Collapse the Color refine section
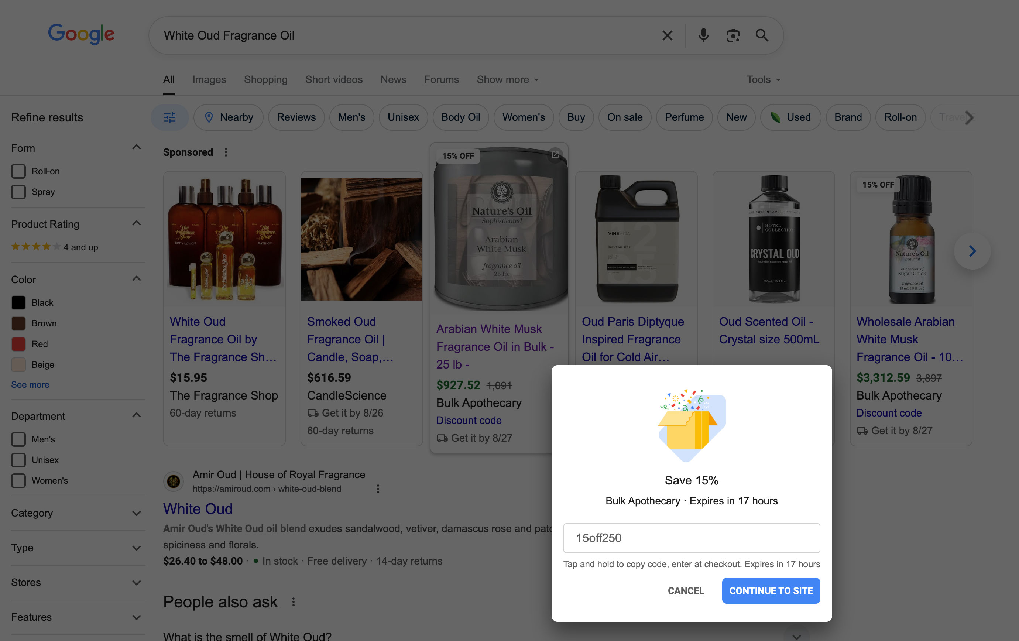1019x641 pixels. (136, 278)
